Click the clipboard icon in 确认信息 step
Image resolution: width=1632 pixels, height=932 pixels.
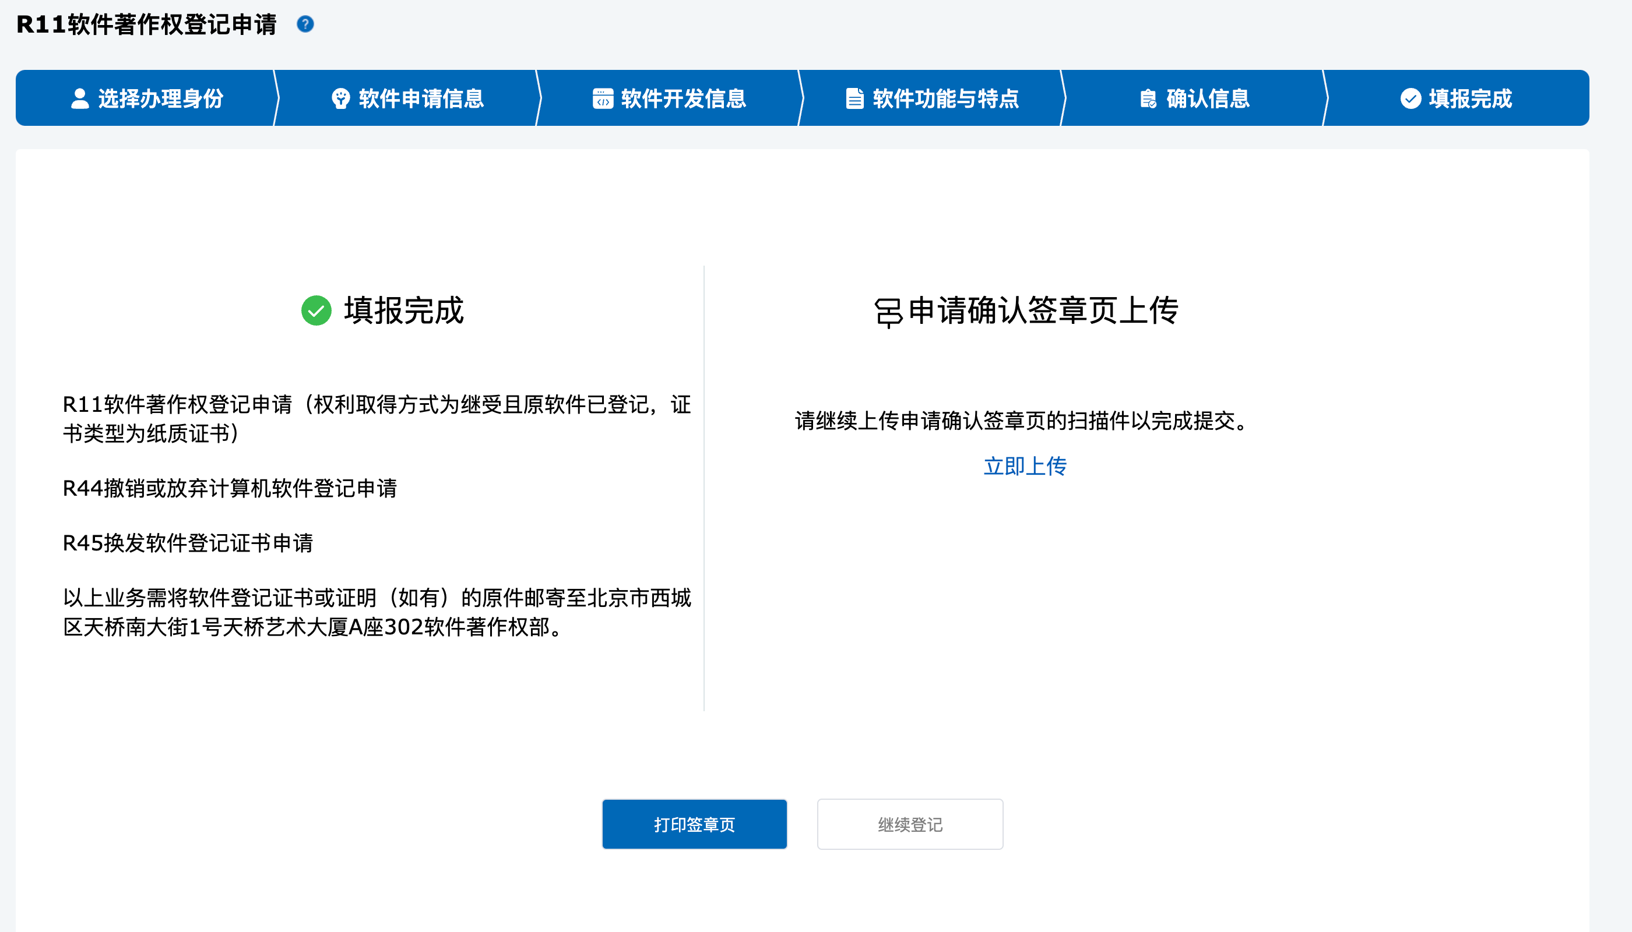pyautogui.click(x=1148, y=98)
